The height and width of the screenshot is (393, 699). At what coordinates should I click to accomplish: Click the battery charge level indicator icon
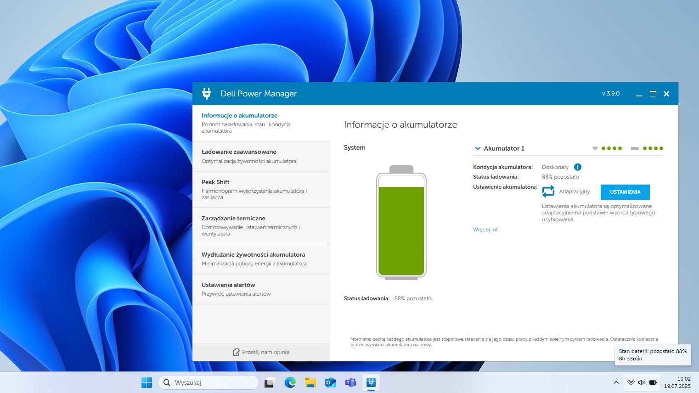[635, 148]
